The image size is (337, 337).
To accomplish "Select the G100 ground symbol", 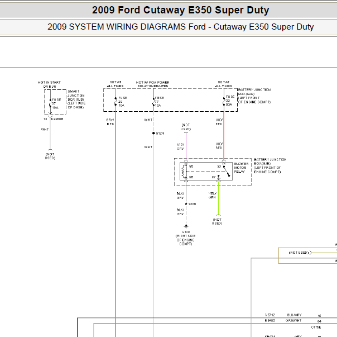I will [186, 226].
